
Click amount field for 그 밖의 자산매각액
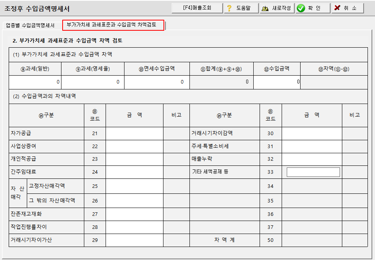tap(134, 201)
